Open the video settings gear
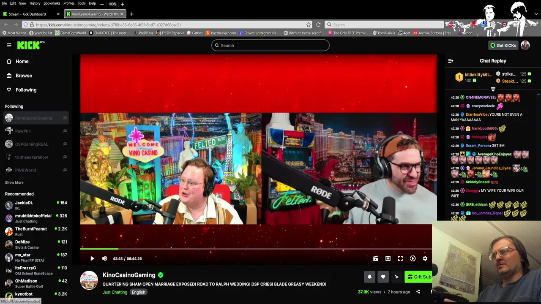 coord(425,258)
